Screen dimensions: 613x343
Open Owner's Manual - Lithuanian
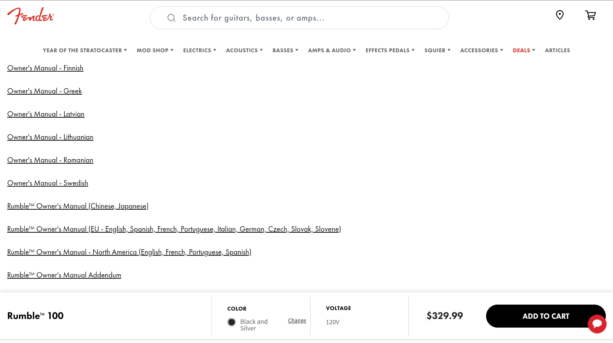coord(50,137)
